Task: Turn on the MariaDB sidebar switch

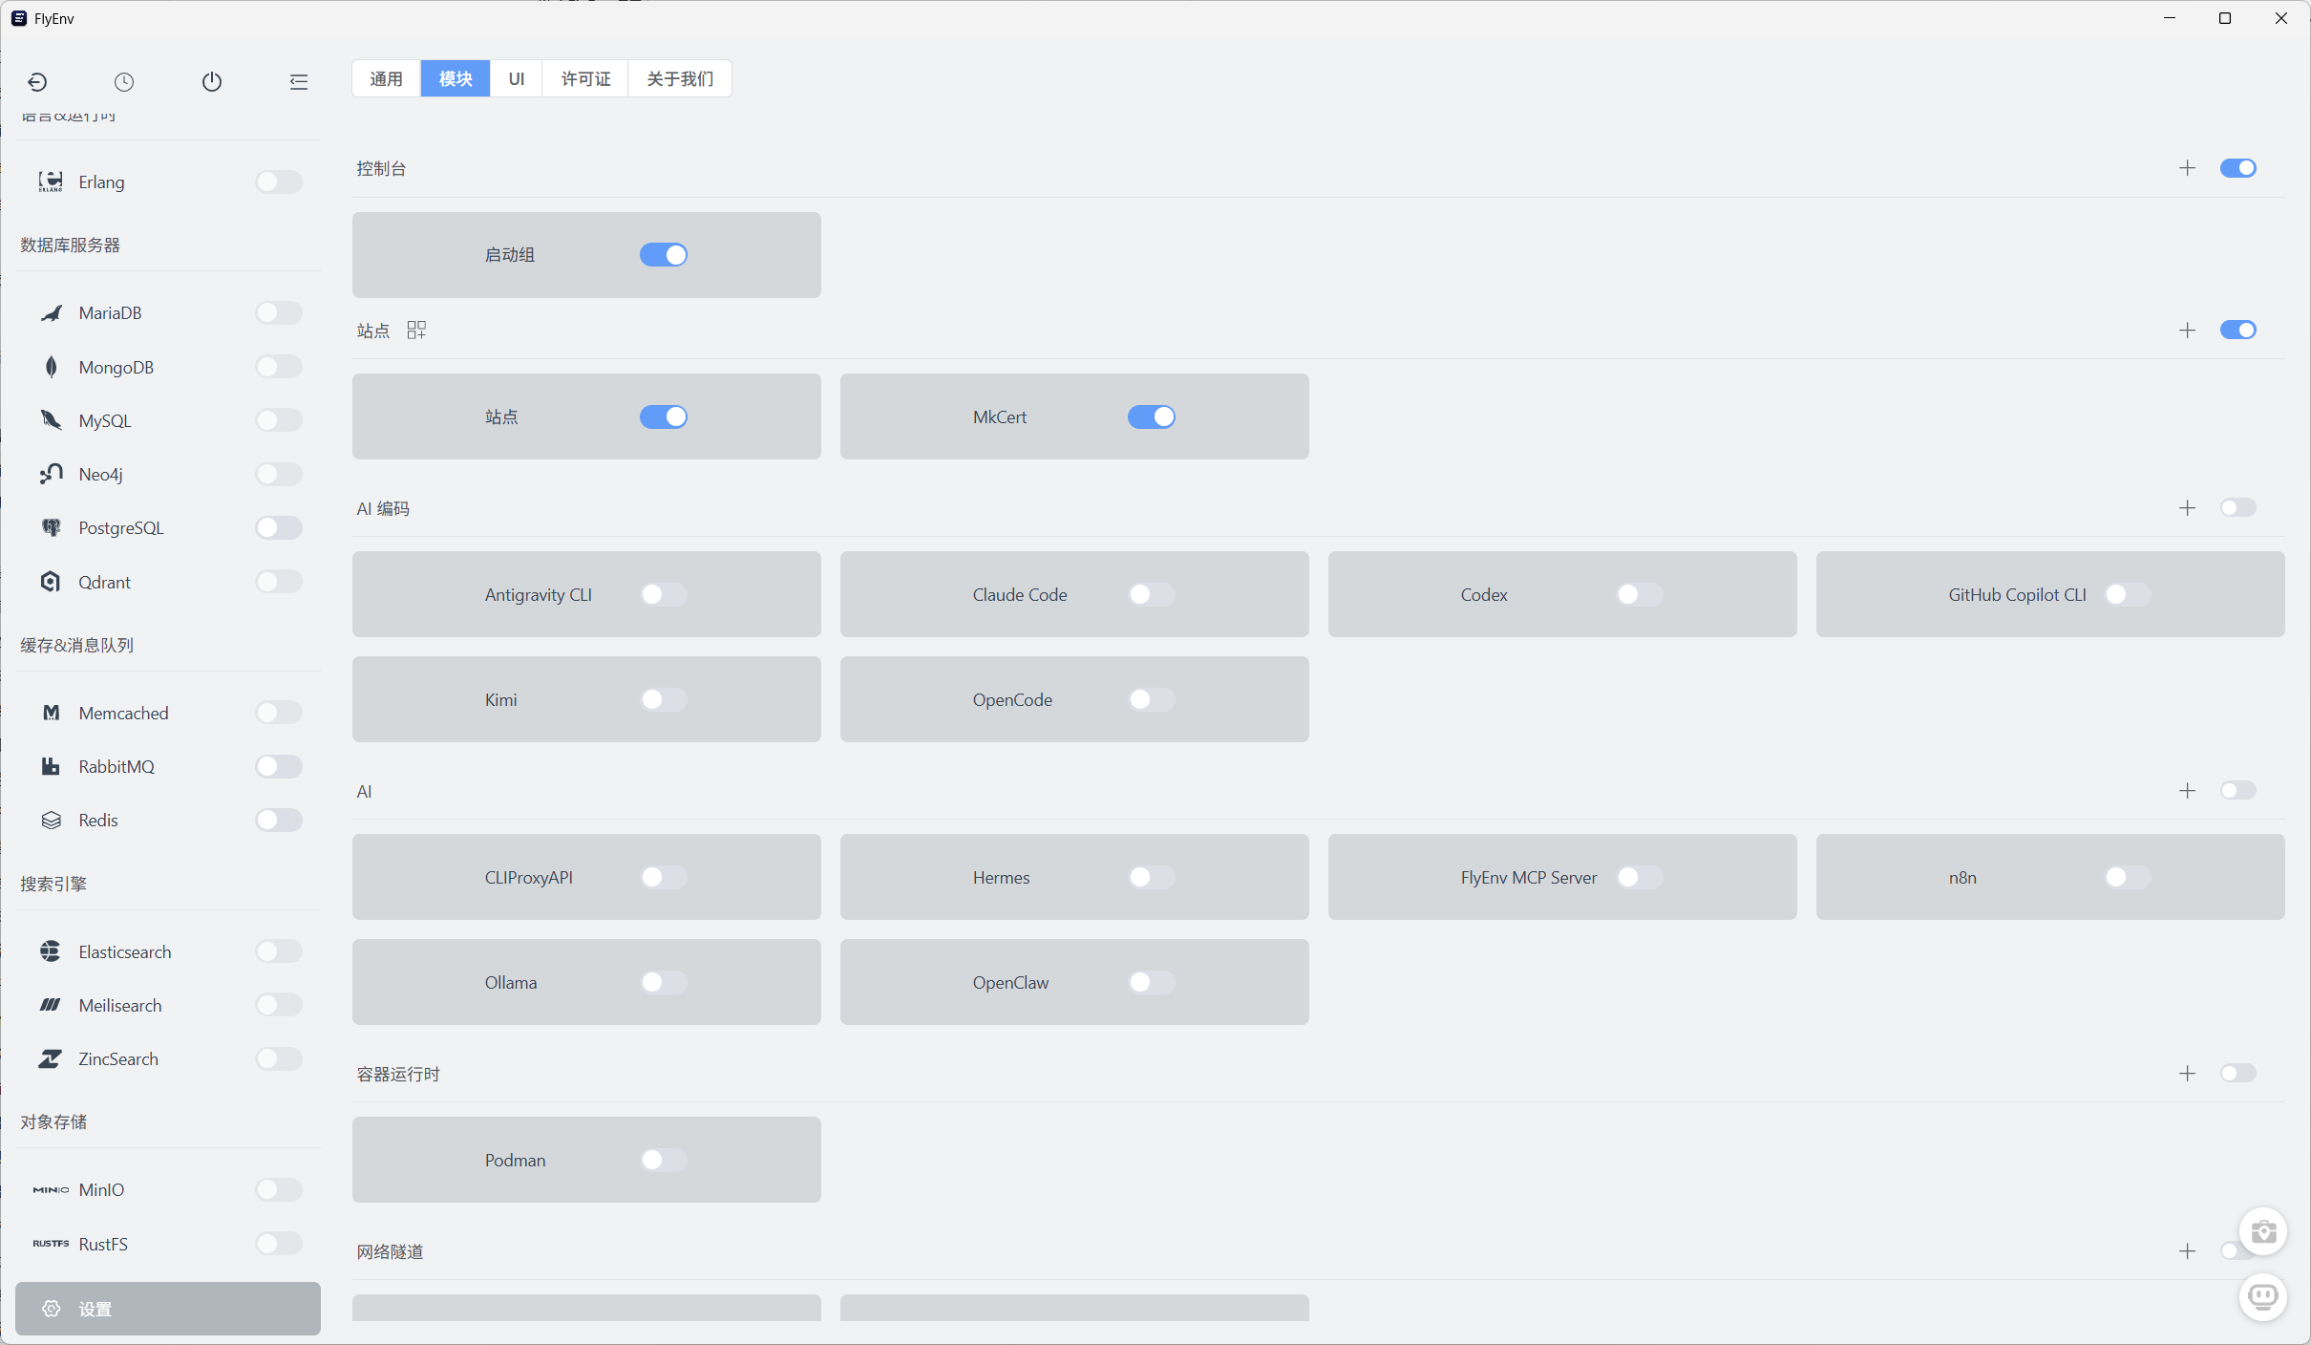Action: (x=279, y=313)
